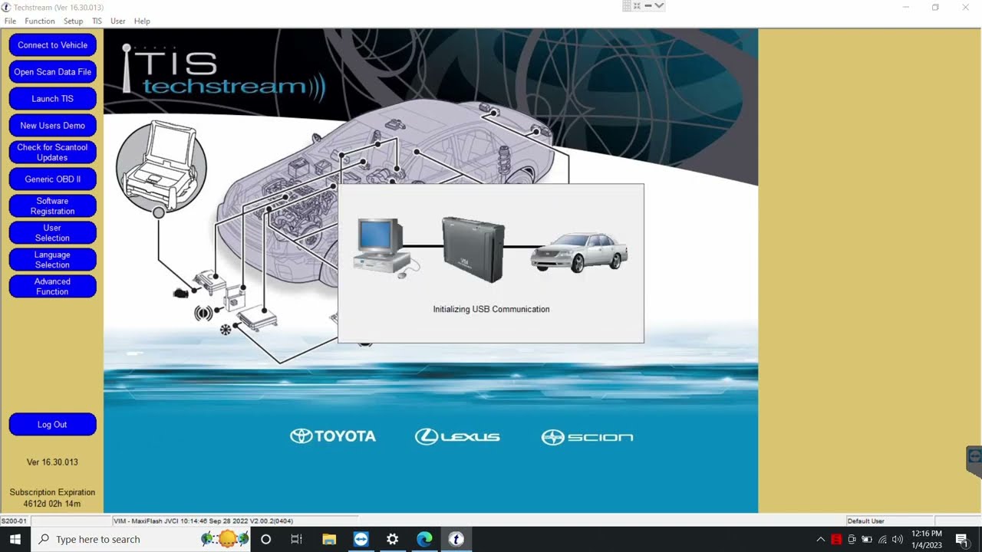Viewport: 982px width, 552px height.
Task: Click the Techstream title bar app icon
Action: (x=6, y=7)
